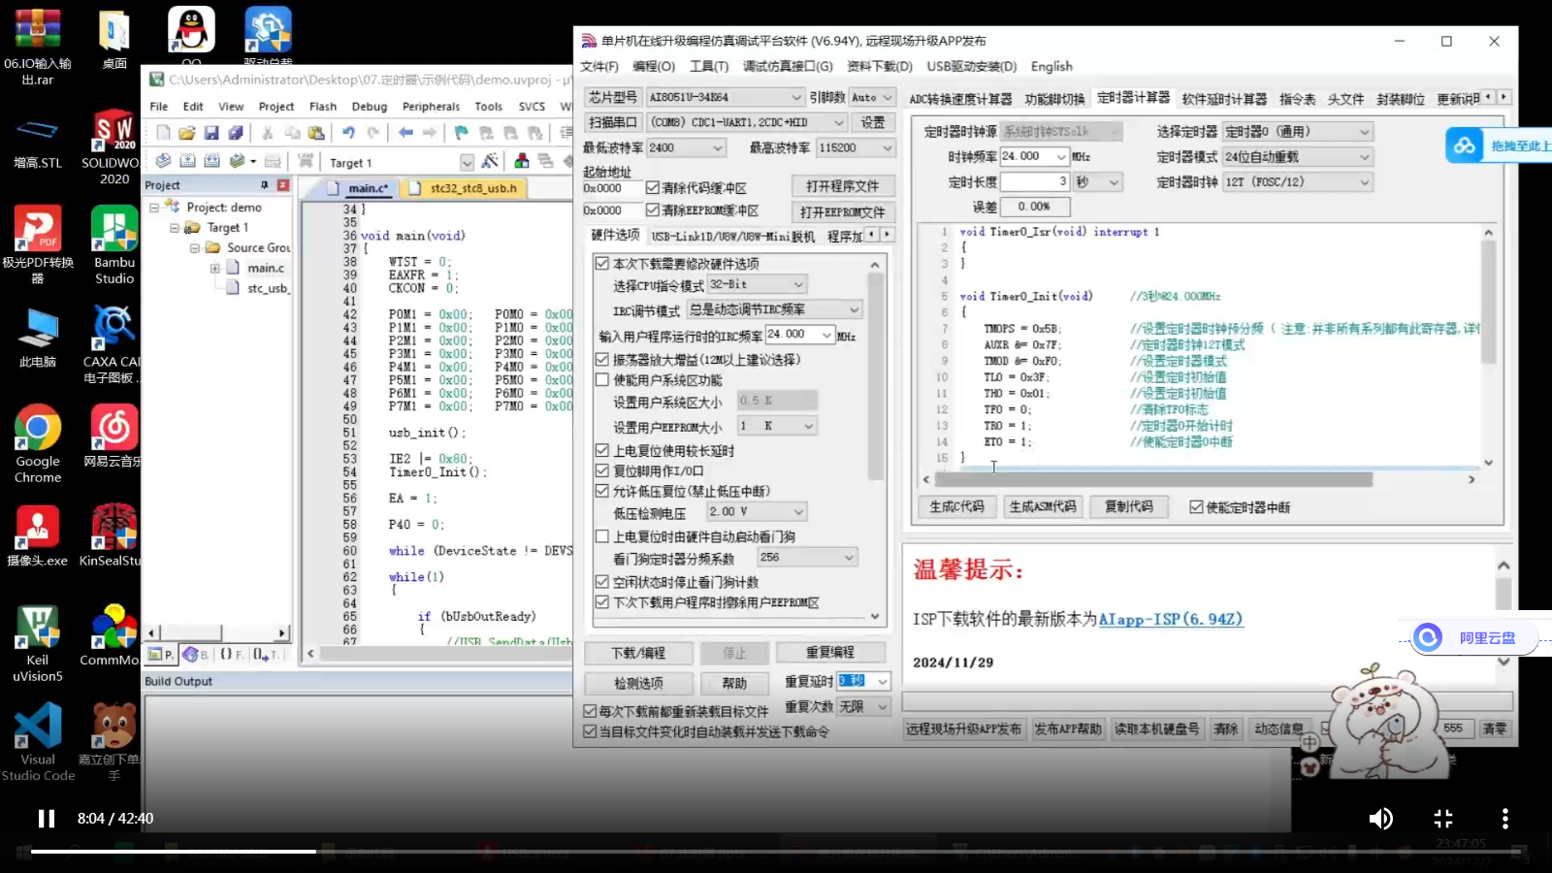Click the blue cloud drag-upload icon
Image resolution: width=1552 pixels, height=873 pixels.
(1464, 145)
